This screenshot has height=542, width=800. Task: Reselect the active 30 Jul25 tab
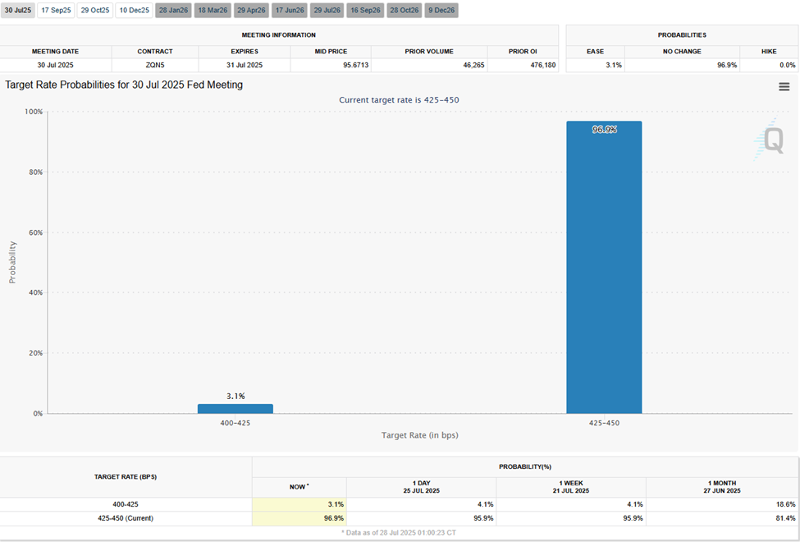pyautogui.click(x=17, y=10)
